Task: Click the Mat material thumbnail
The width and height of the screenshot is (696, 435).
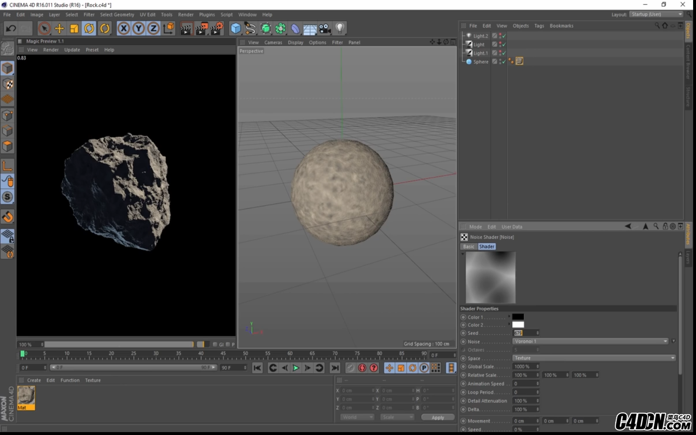Action: [x=26, y=396]
